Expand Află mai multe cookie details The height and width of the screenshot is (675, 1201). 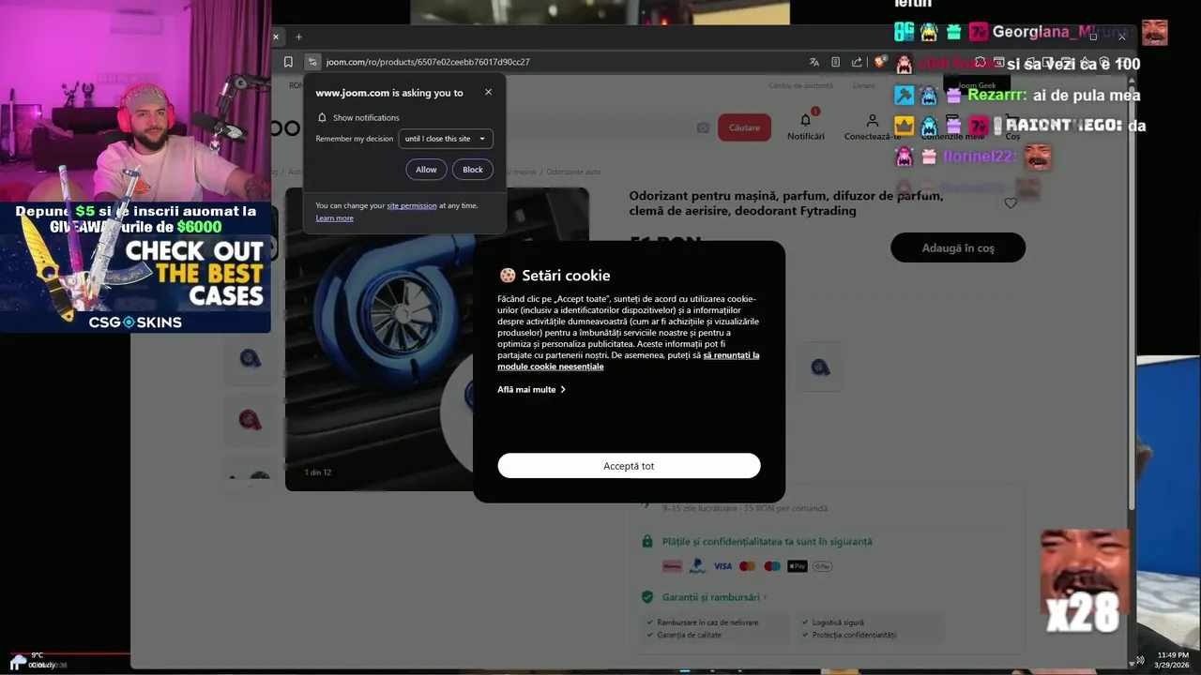(x=531, y=389)
